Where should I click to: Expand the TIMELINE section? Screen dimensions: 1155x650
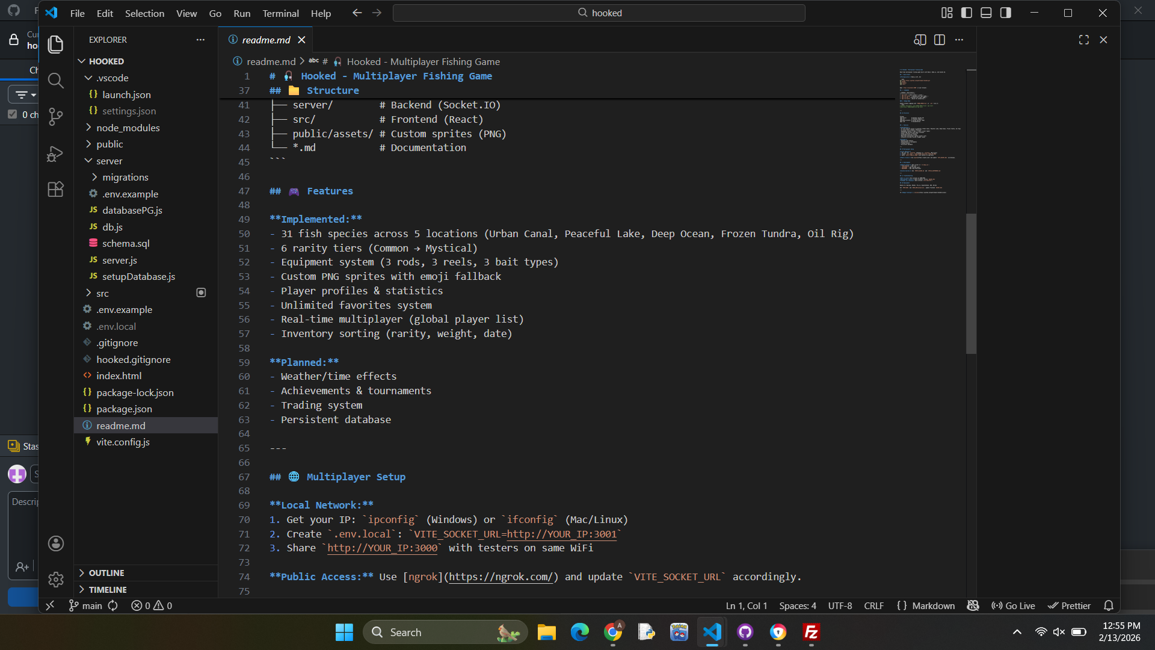(x=146, y=590)
